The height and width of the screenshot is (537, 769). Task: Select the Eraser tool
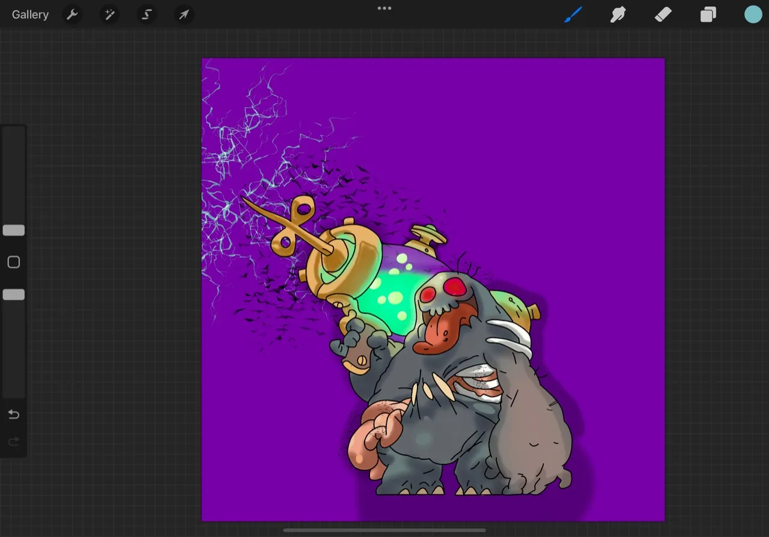pos(663,14)
